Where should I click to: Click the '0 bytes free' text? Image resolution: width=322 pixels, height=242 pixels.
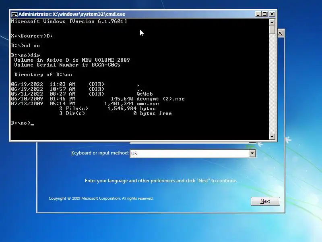[153, 113]
